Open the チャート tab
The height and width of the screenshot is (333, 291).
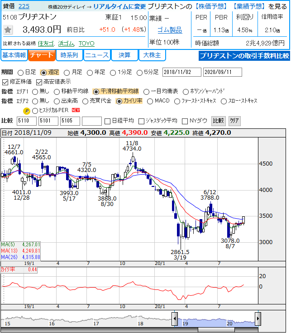(42, 55)
